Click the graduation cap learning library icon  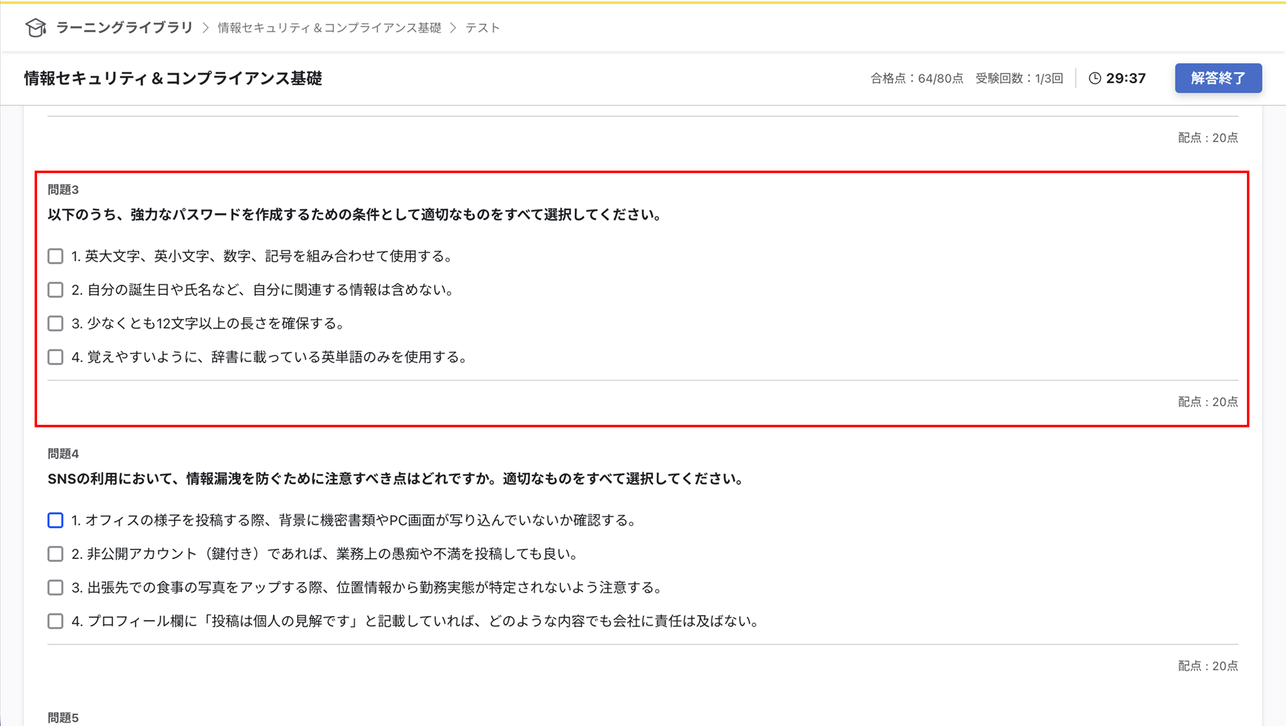click(x=36, y=29)
